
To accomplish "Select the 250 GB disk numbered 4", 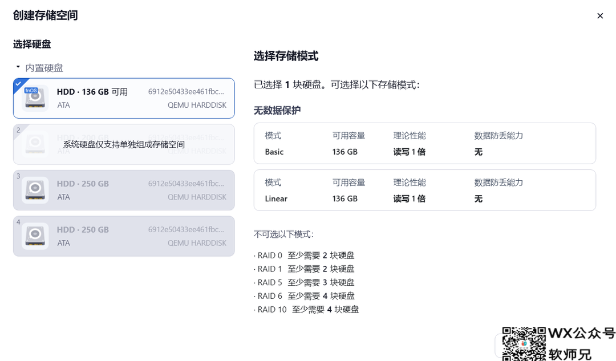I will click(124, 236).
